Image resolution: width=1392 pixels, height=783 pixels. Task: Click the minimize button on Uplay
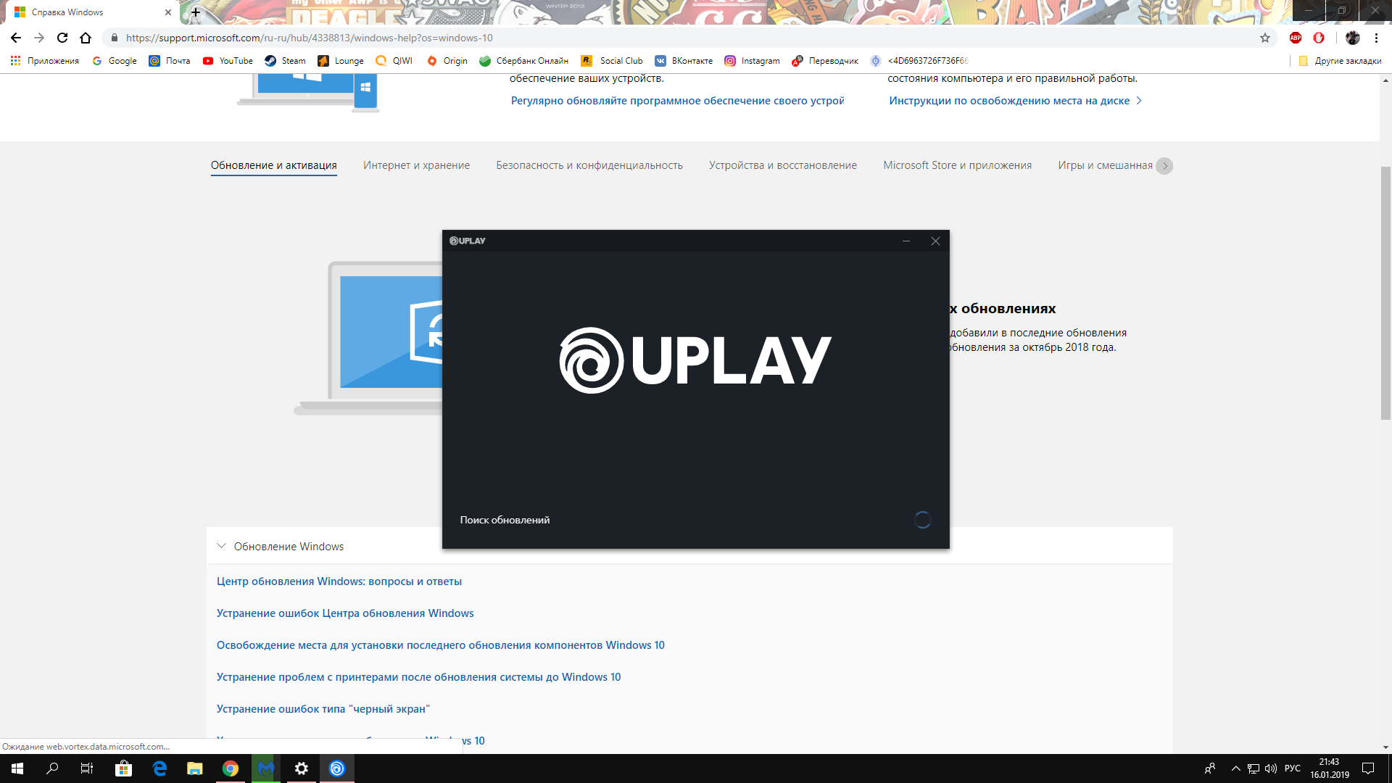click(x=906, y=241)
